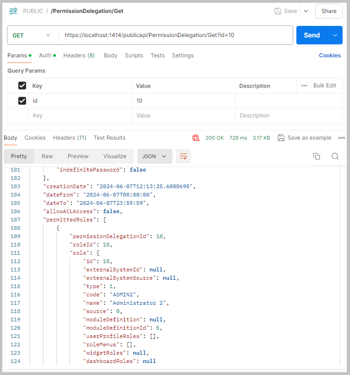Open the Save options dropdown arrow
350x375 pixels.
(306, 11)
